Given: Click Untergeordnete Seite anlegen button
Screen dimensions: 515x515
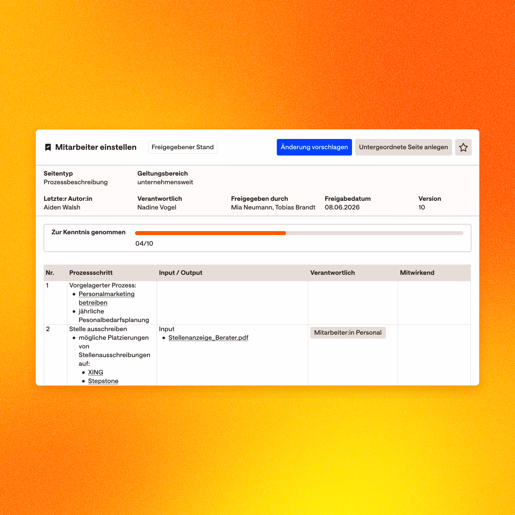Looking at the screenshot, I should pyautogui.click(x=403, y=147).
